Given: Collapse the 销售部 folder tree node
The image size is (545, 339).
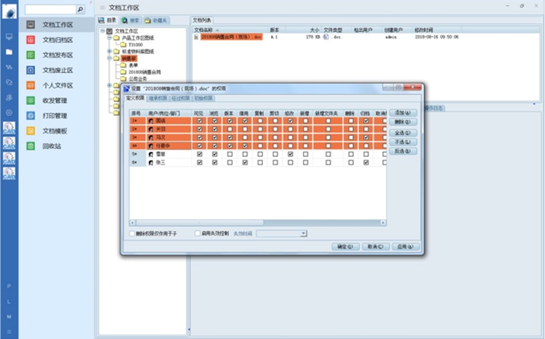Looking at the screenshot, I should (109, 58).
